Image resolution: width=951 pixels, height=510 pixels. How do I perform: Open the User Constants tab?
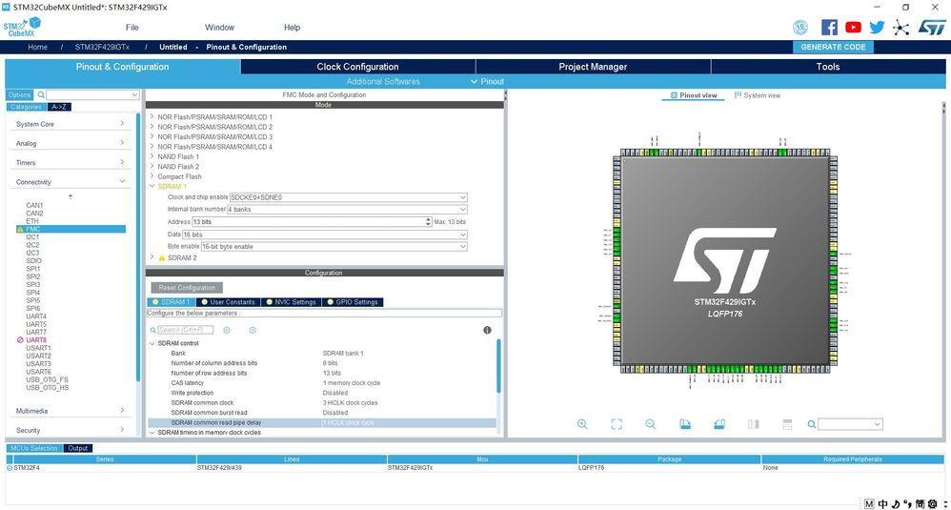[229, 302]
